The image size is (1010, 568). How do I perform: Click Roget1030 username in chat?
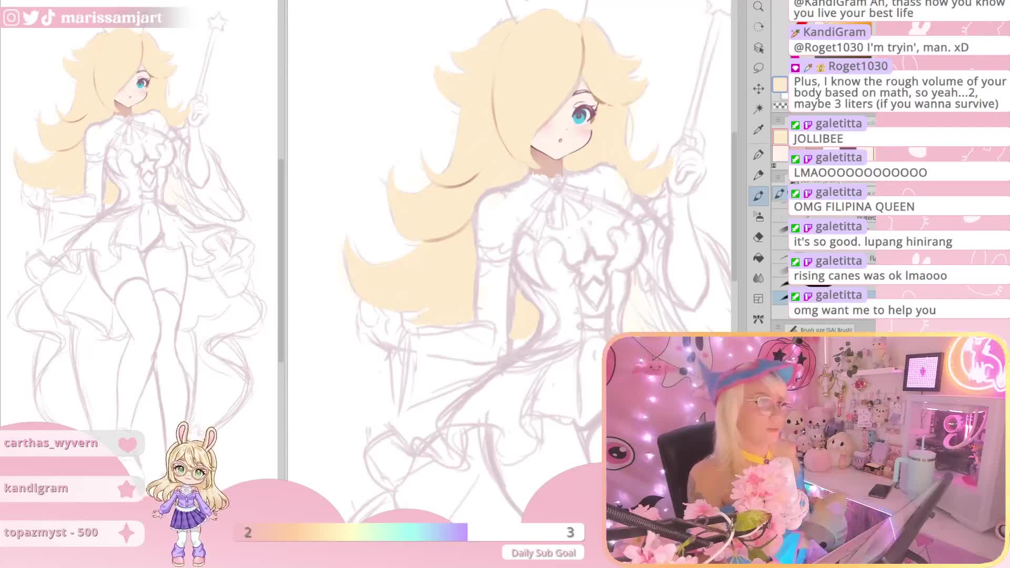[x=858, y=66]
